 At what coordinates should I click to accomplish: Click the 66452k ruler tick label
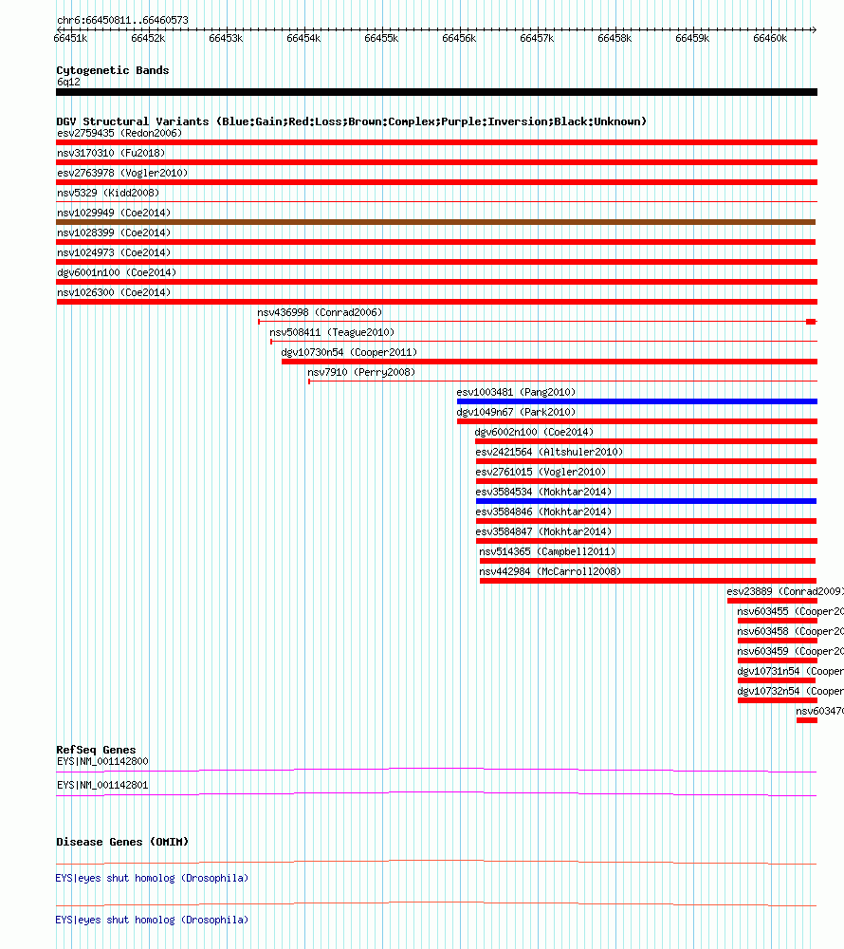click(x=148, y=39)
